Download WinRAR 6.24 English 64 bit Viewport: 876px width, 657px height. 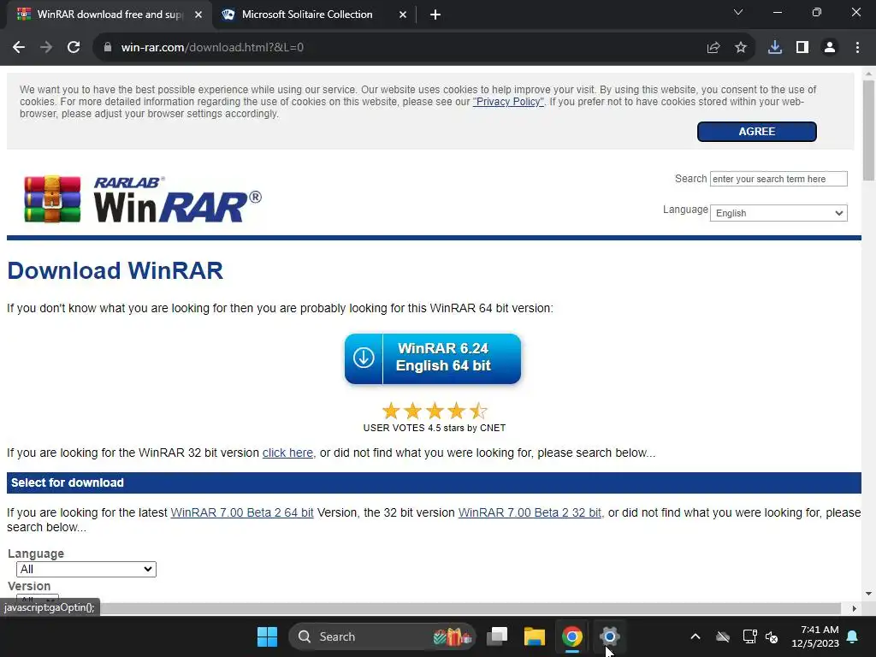(x=432, y=358)
